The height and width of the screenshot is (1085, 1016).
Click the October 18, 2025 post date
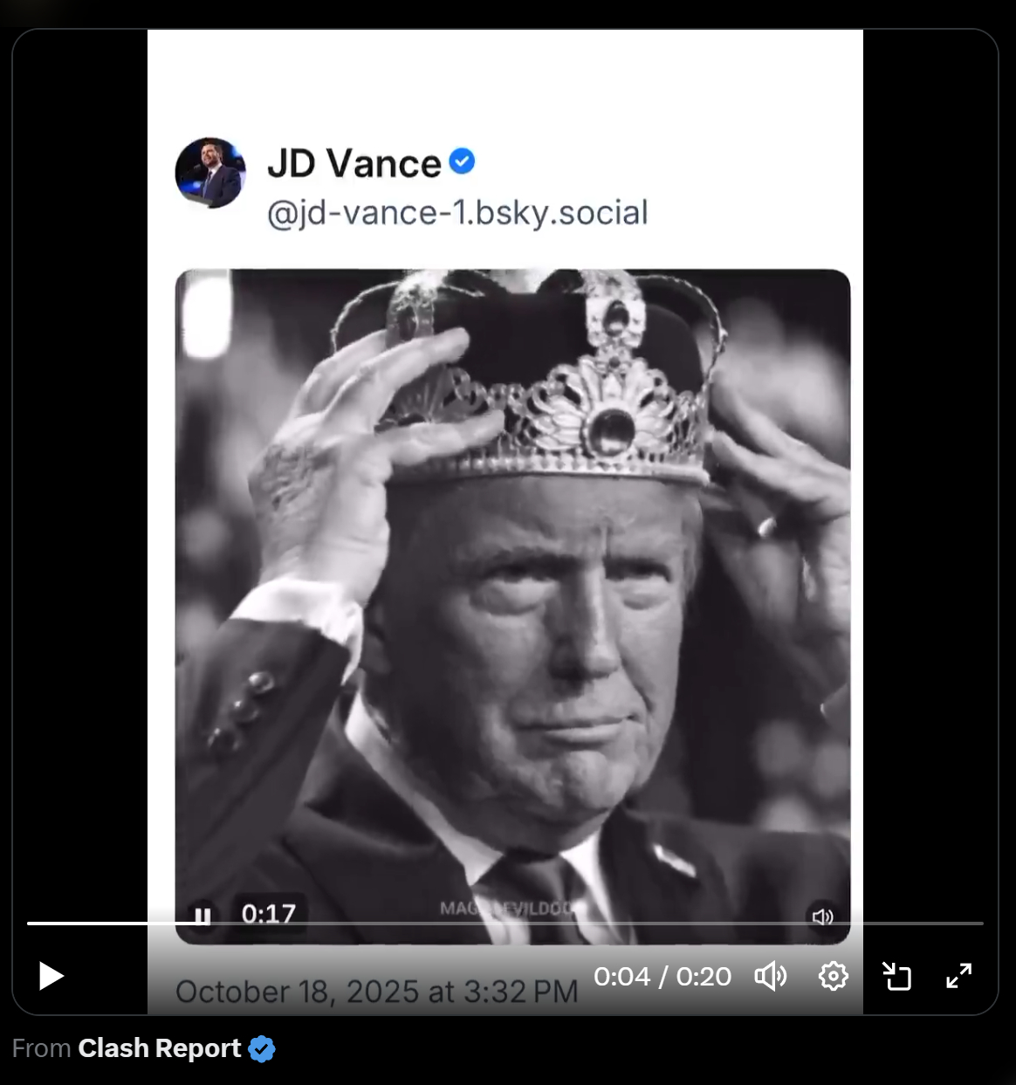377,992
